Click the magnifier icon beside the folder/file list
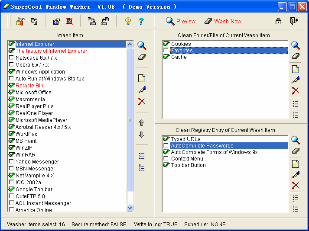This screenshot has width=309, height=231. point(296,45)
